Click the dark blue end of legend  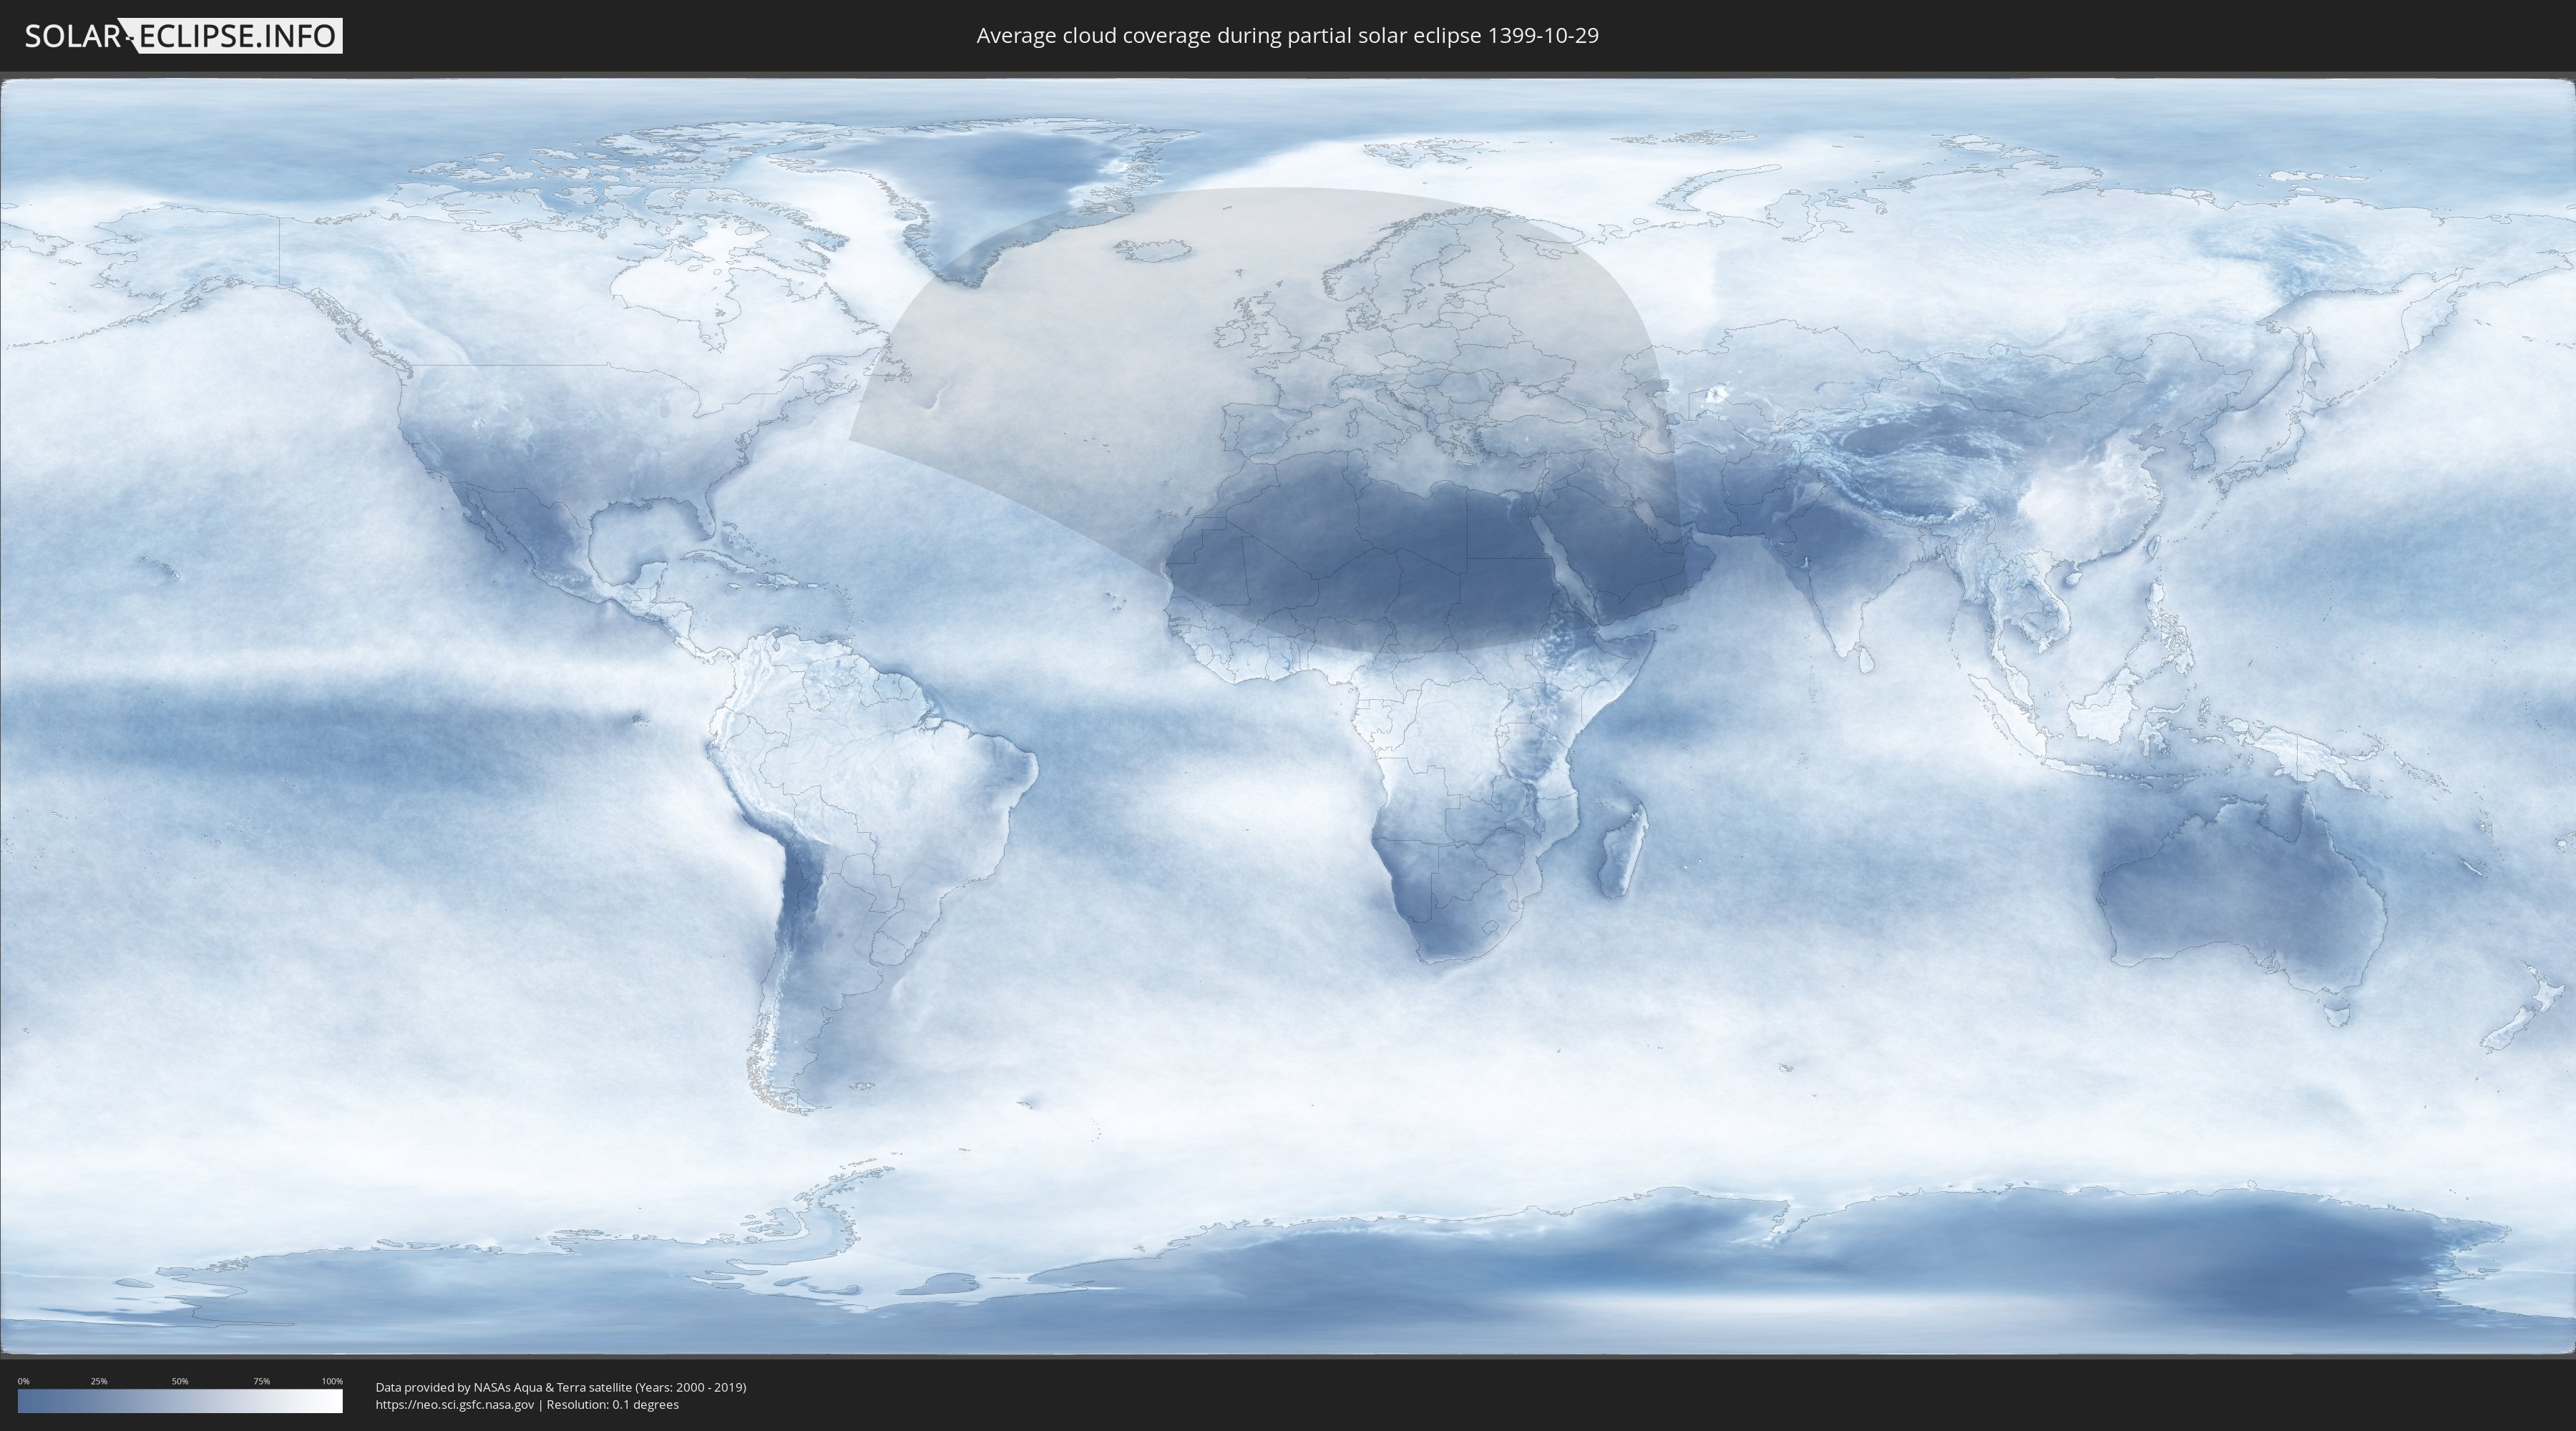click(x=27, y=1401)
